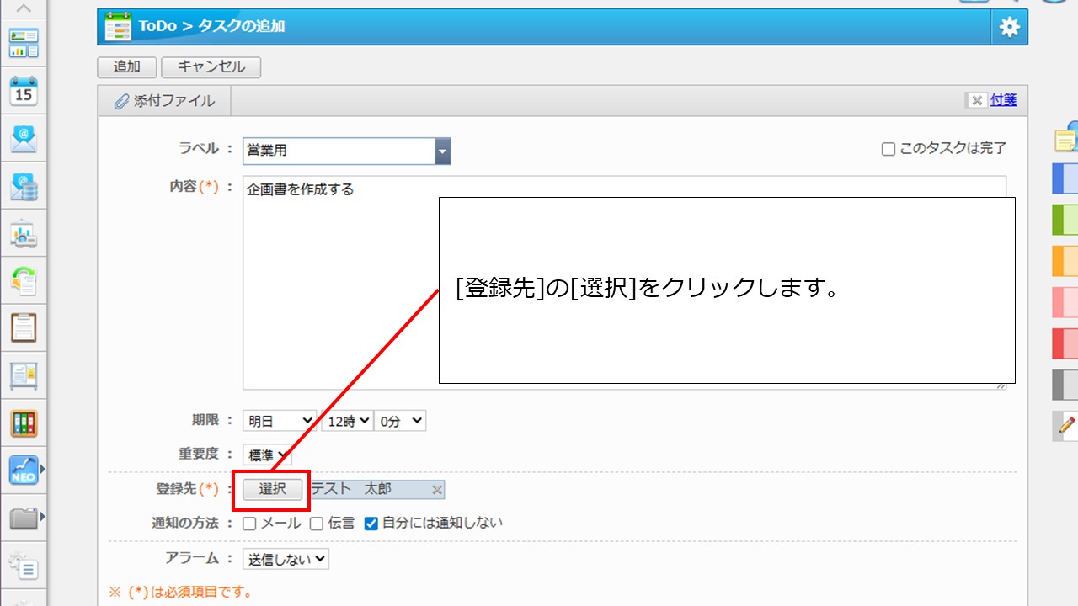The height and width of the screenshot is (606, 1078).
Task: Pick the pink sticky note color
Action: (x=1065, y=302)
